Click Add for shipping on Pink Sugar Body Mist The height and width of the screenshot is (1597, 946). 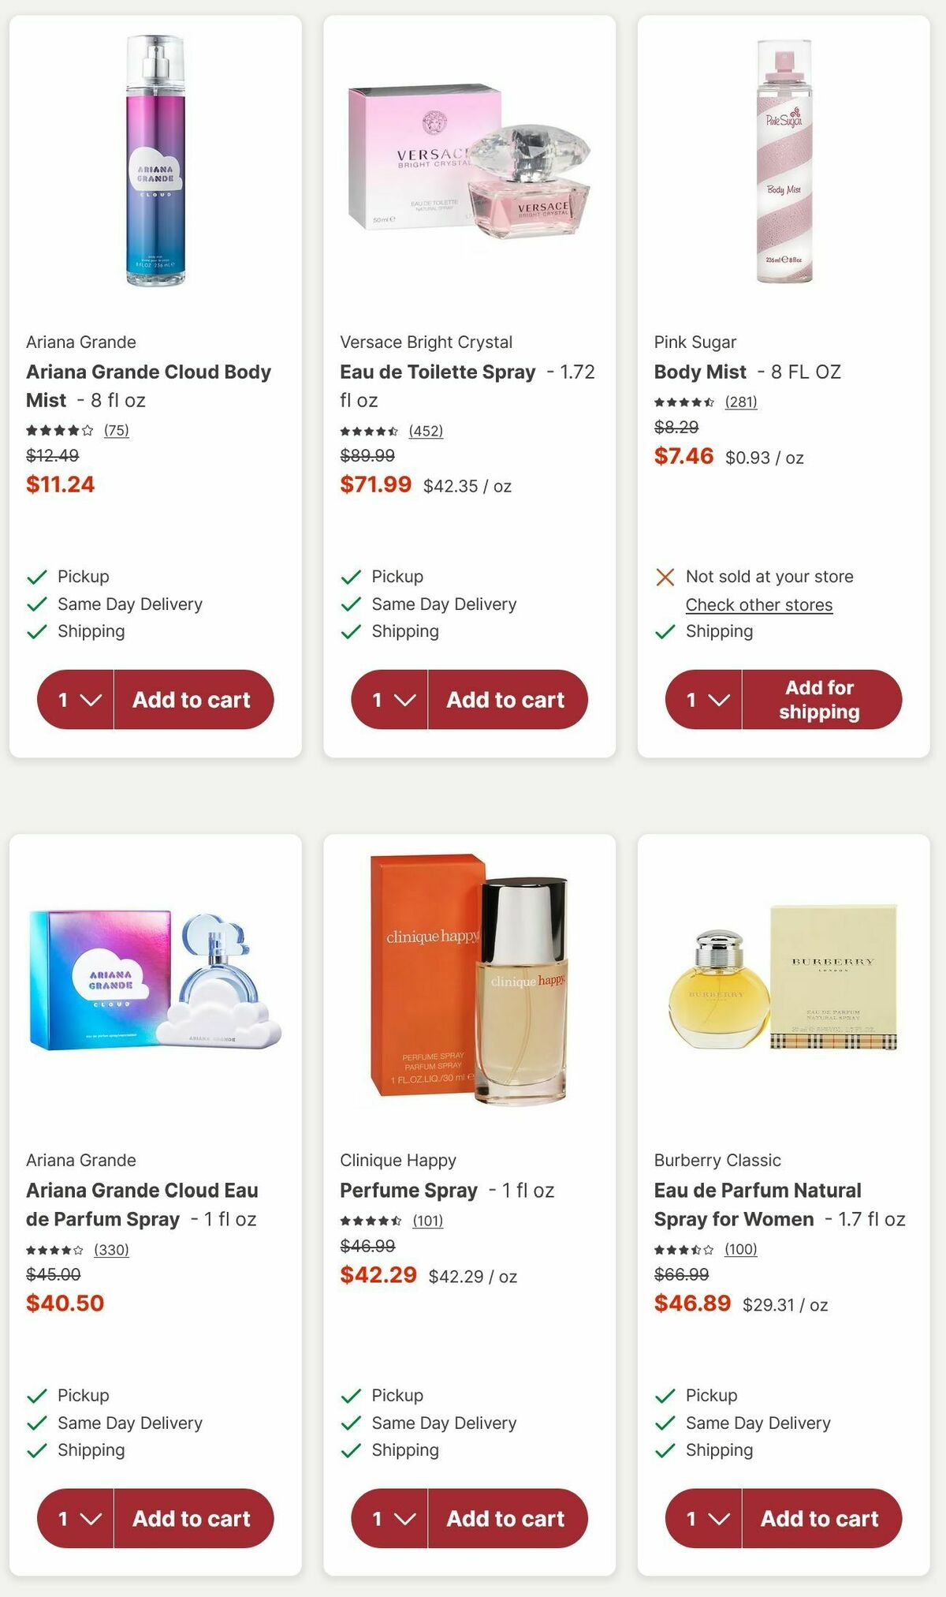pyautogui.click(x=818, y=699)
